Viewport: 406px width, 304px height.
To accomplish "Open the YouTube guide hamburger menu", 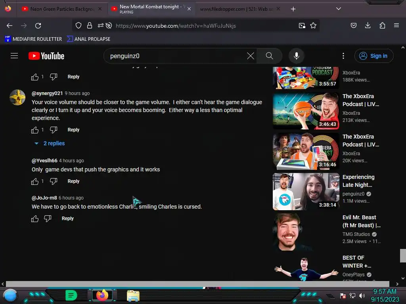I will point(14,55).
